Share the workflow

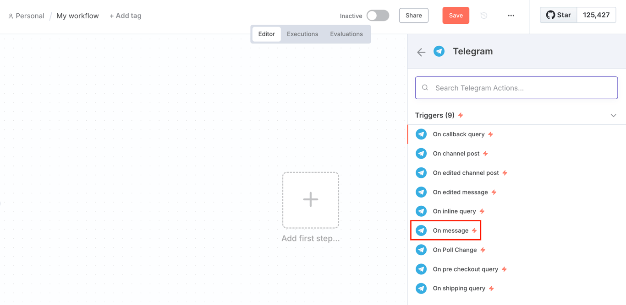pos(413,15)
